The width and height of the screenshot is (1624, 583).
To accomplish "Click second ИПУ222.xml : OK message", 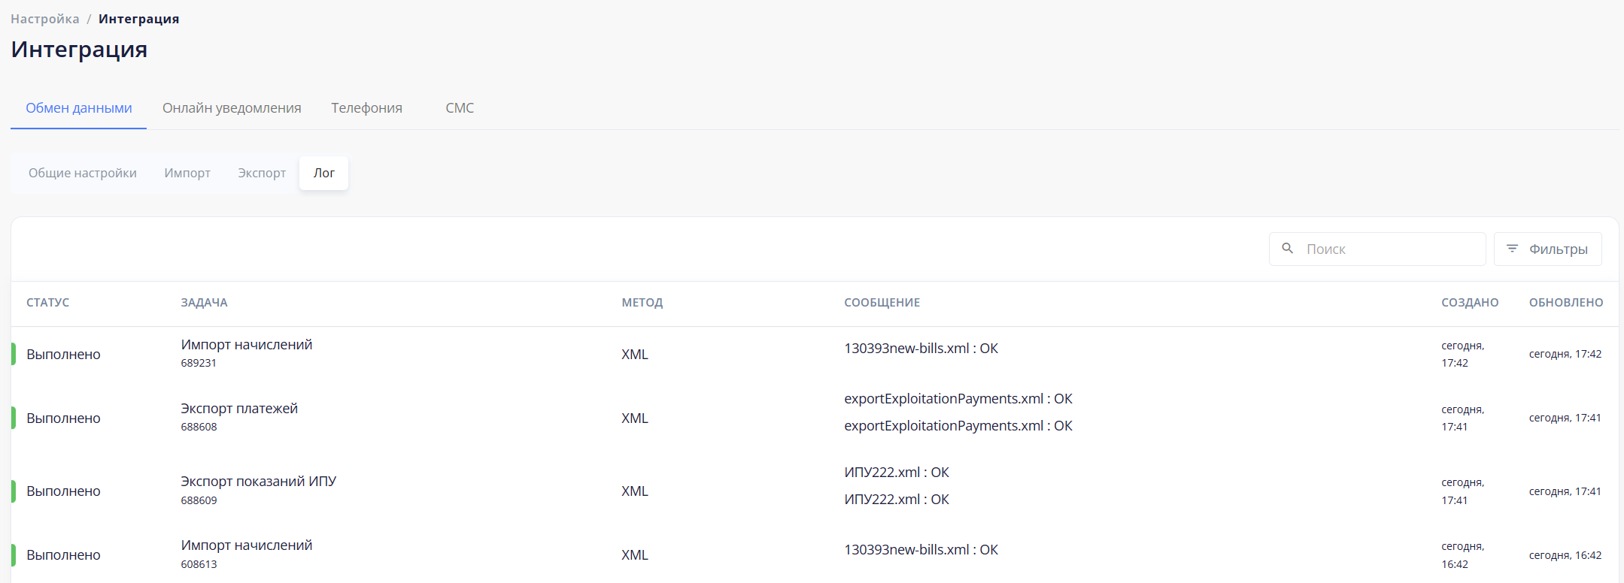I will coord(896,500).
